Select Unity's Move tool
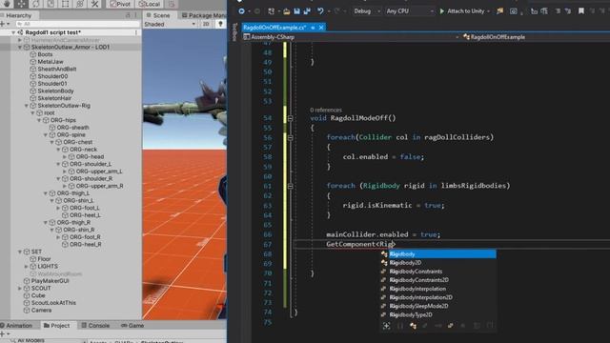Viewport: 610px width, 343px height. [21, 4]
